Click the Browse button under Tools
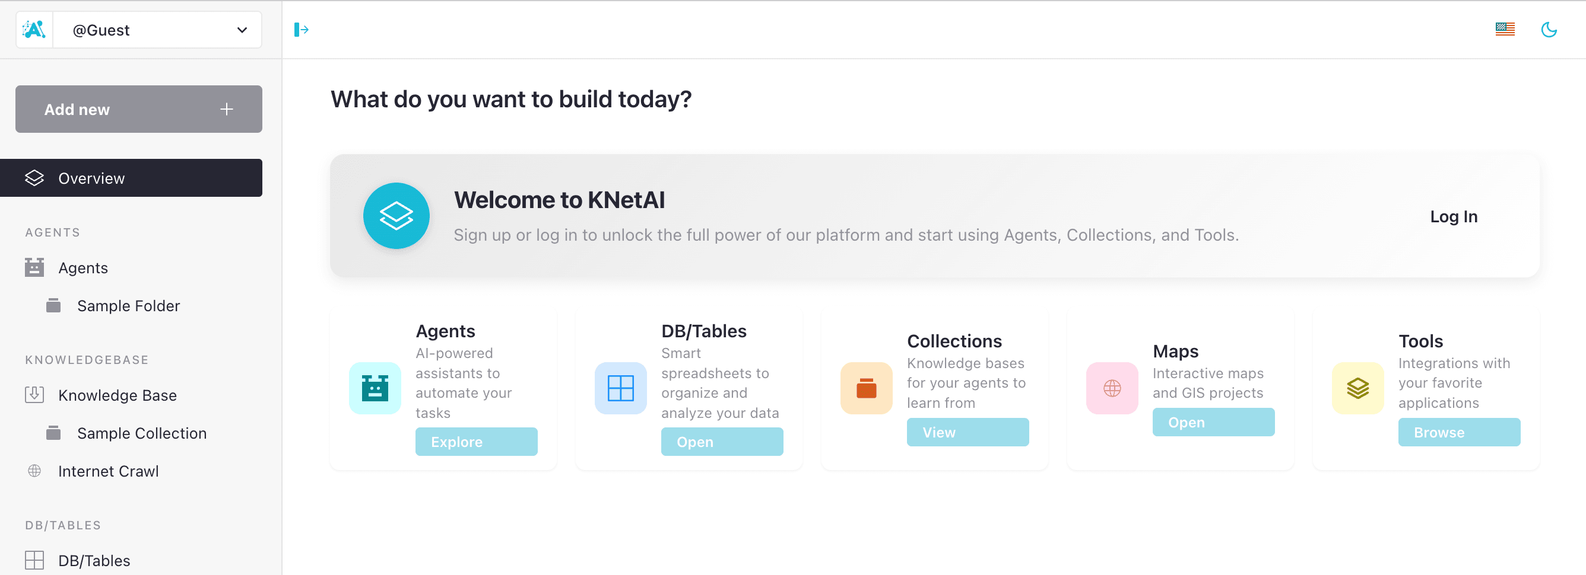 coord(1458,432)
